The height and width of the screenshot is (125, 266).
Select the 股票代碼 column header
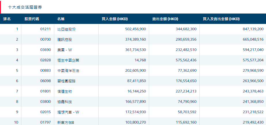tap(32, 19)
